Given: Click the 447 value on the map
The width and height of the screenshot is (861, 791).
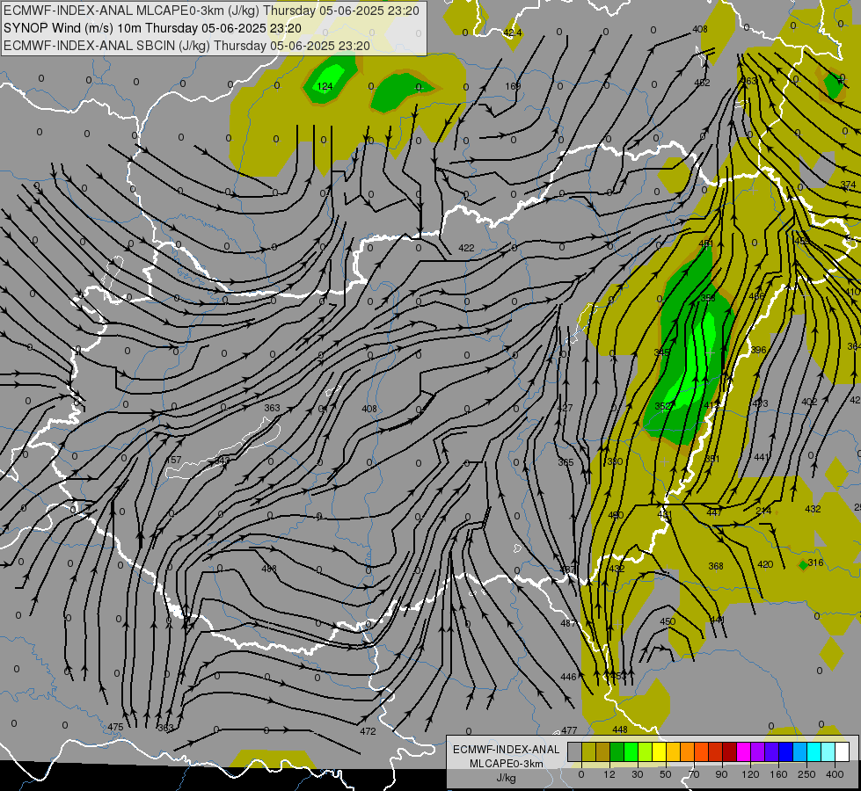Looking at the screenshot, I should pos(714,512).
